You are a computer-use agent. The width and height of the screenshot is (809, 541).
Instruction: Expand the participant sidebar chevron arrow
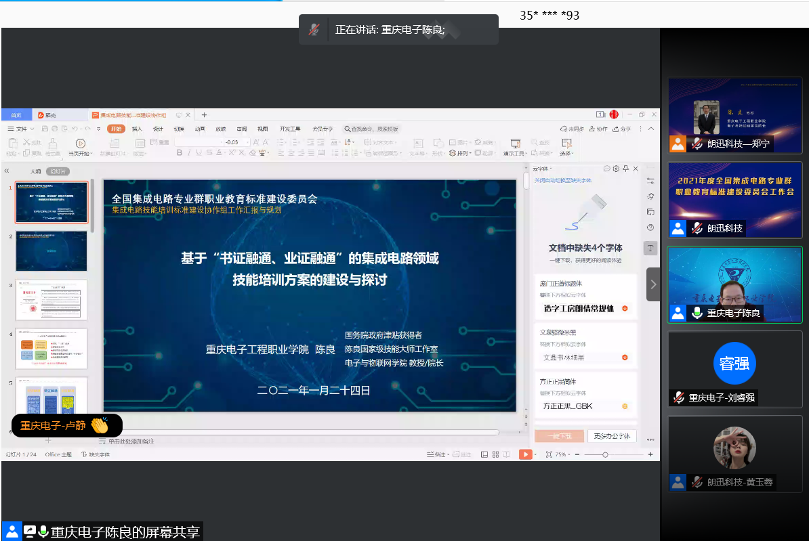coord(653,284)
